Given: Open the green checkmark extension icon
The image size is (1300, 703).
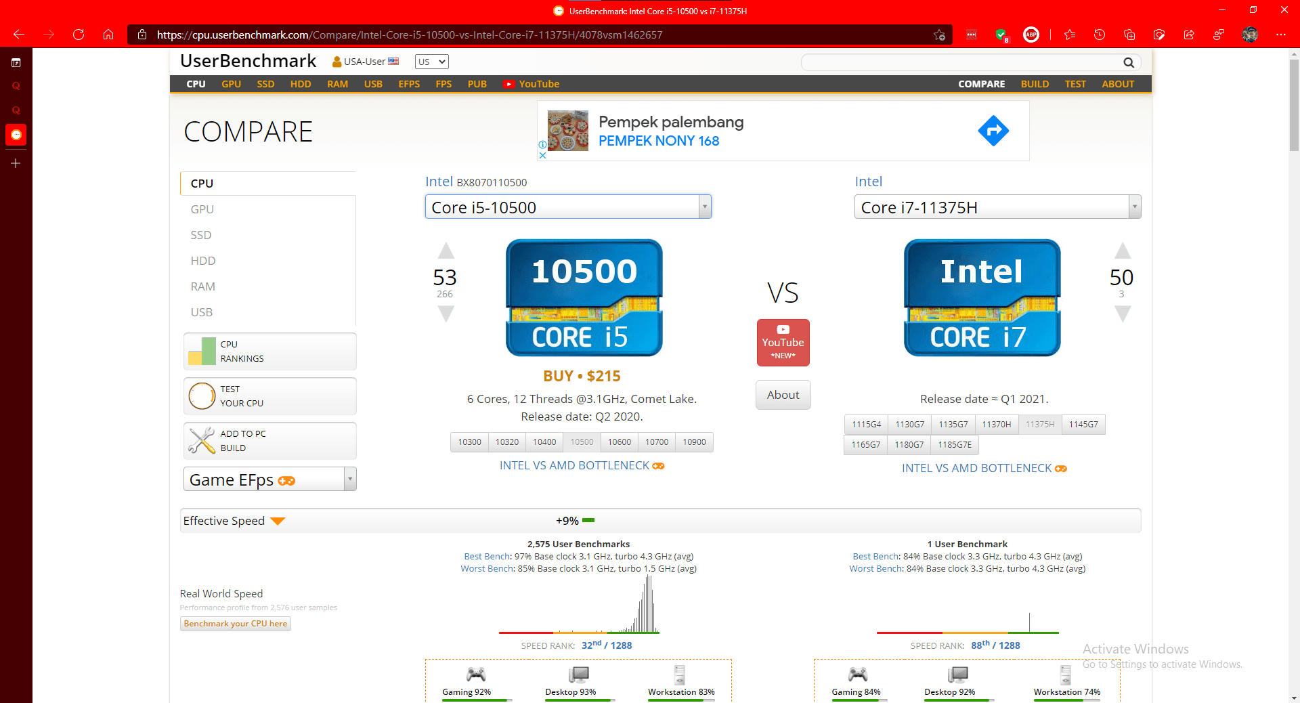Looking at the screenshot, I should [x=1001, y=35].
